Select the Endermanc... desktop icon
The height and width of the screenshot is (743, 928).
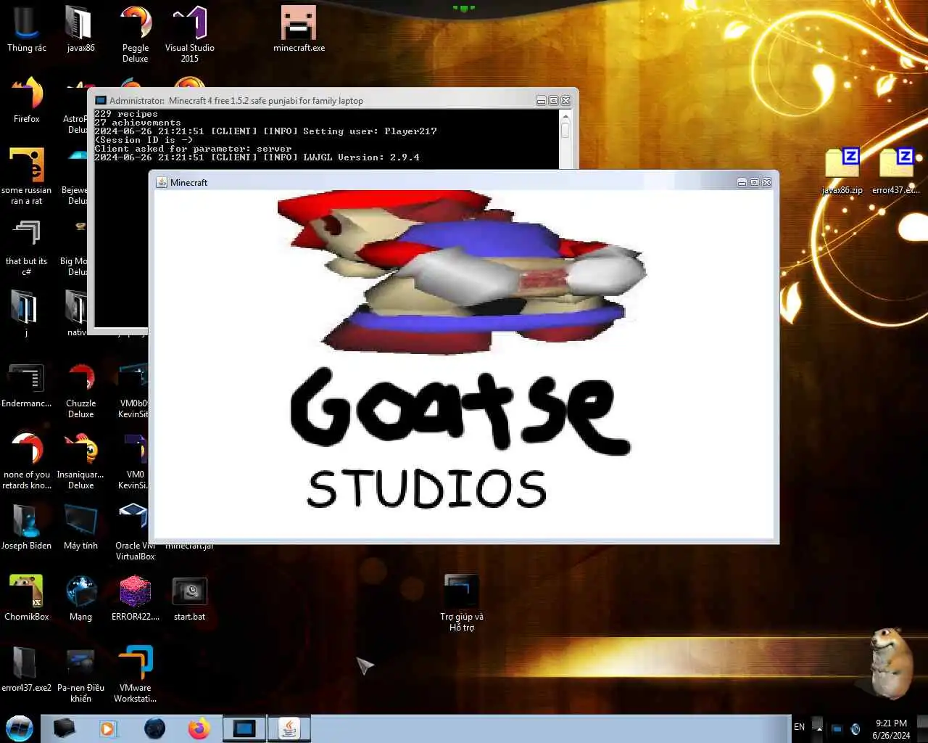coord(26,385)
